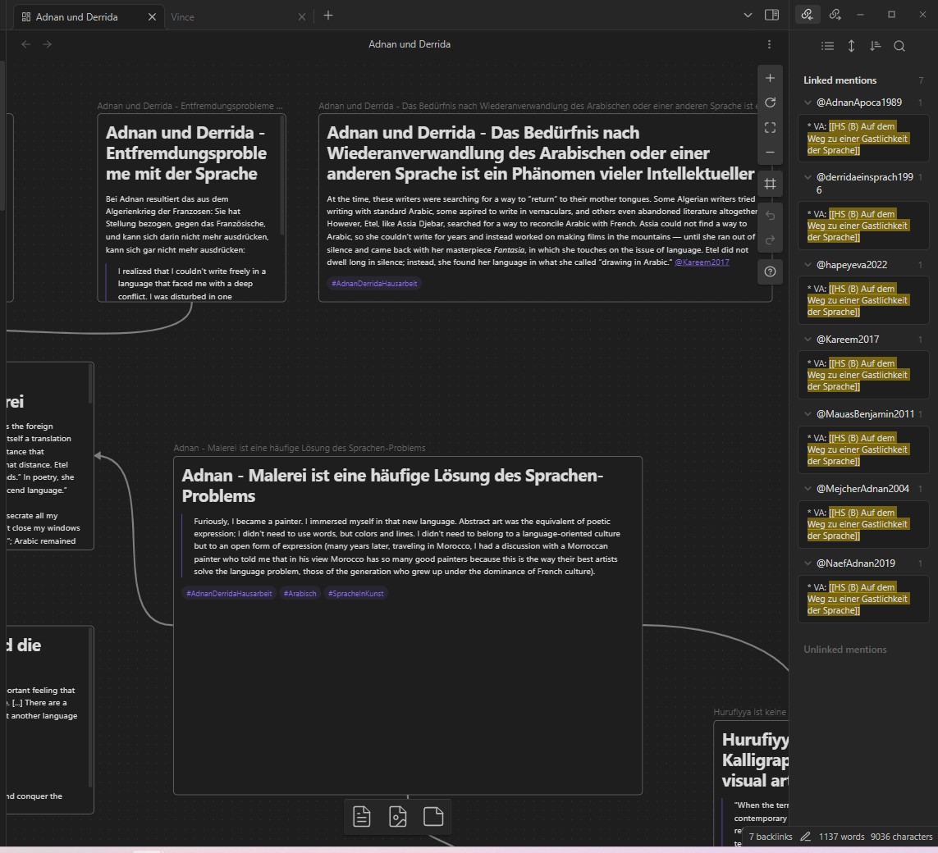The width and height of the screenshot is (938, 853).
Task: Zoom canvas to fit all cards
Action: coord(770,127)
